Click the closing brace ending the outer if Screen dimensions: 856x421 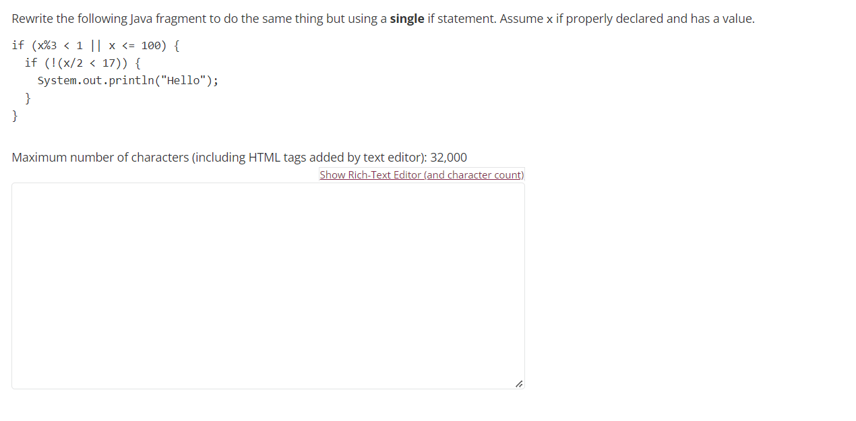pos(14,116)
